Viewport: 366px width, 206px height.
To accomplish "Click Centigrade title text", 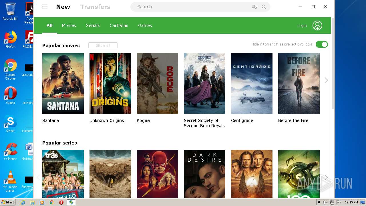I will [242, 120].
